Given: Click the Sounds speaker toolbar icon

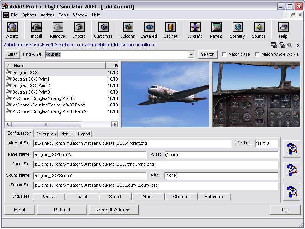Looking at the screenshot, I should click(259, 27).
